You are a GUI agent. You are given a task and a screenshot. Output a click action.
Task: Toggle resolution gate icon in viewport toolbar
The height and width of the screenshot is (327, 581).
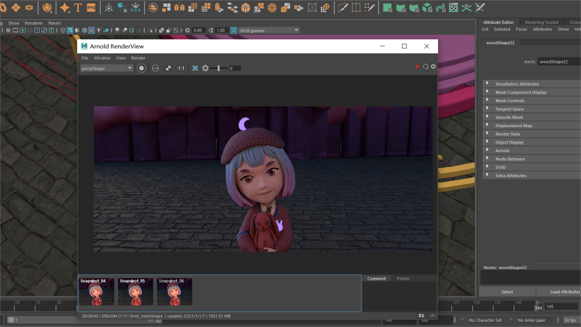(23, 31)
